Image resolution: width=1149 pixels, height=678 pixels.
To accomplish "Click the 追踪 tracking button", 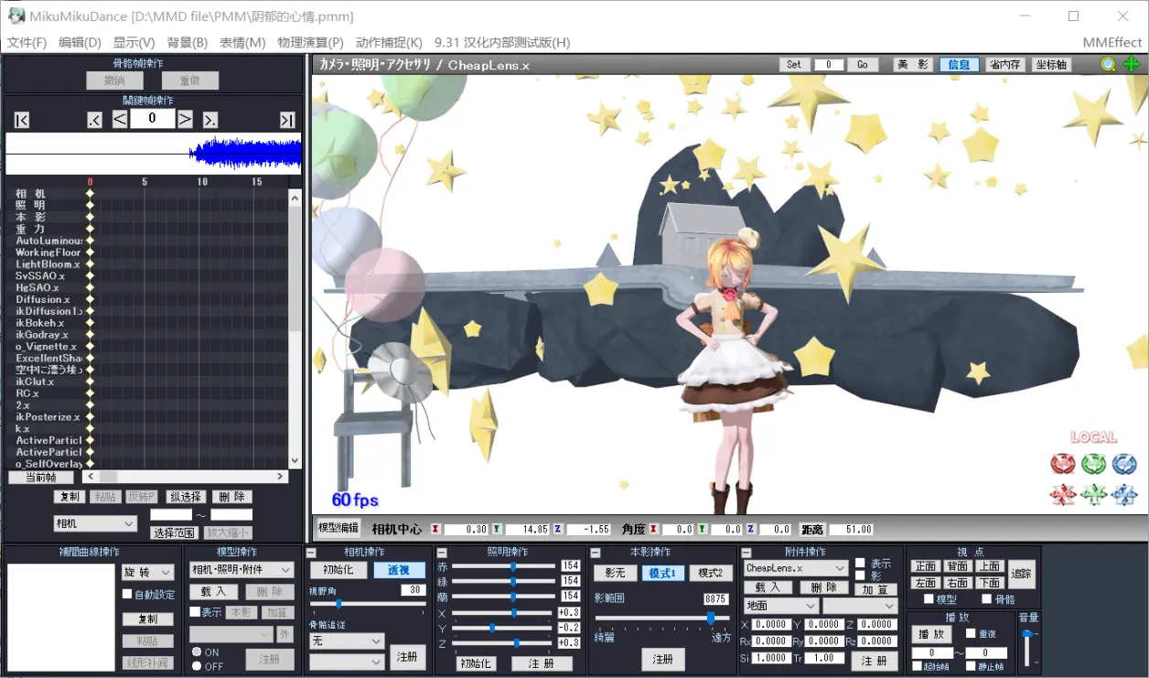I will pyautogui.click(x=1021, y=574).
